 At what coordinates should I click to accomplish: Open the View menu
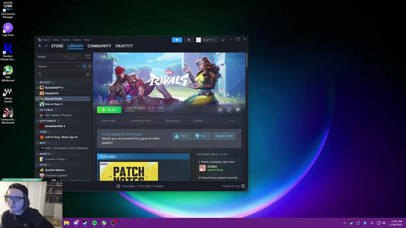(56, 40)
